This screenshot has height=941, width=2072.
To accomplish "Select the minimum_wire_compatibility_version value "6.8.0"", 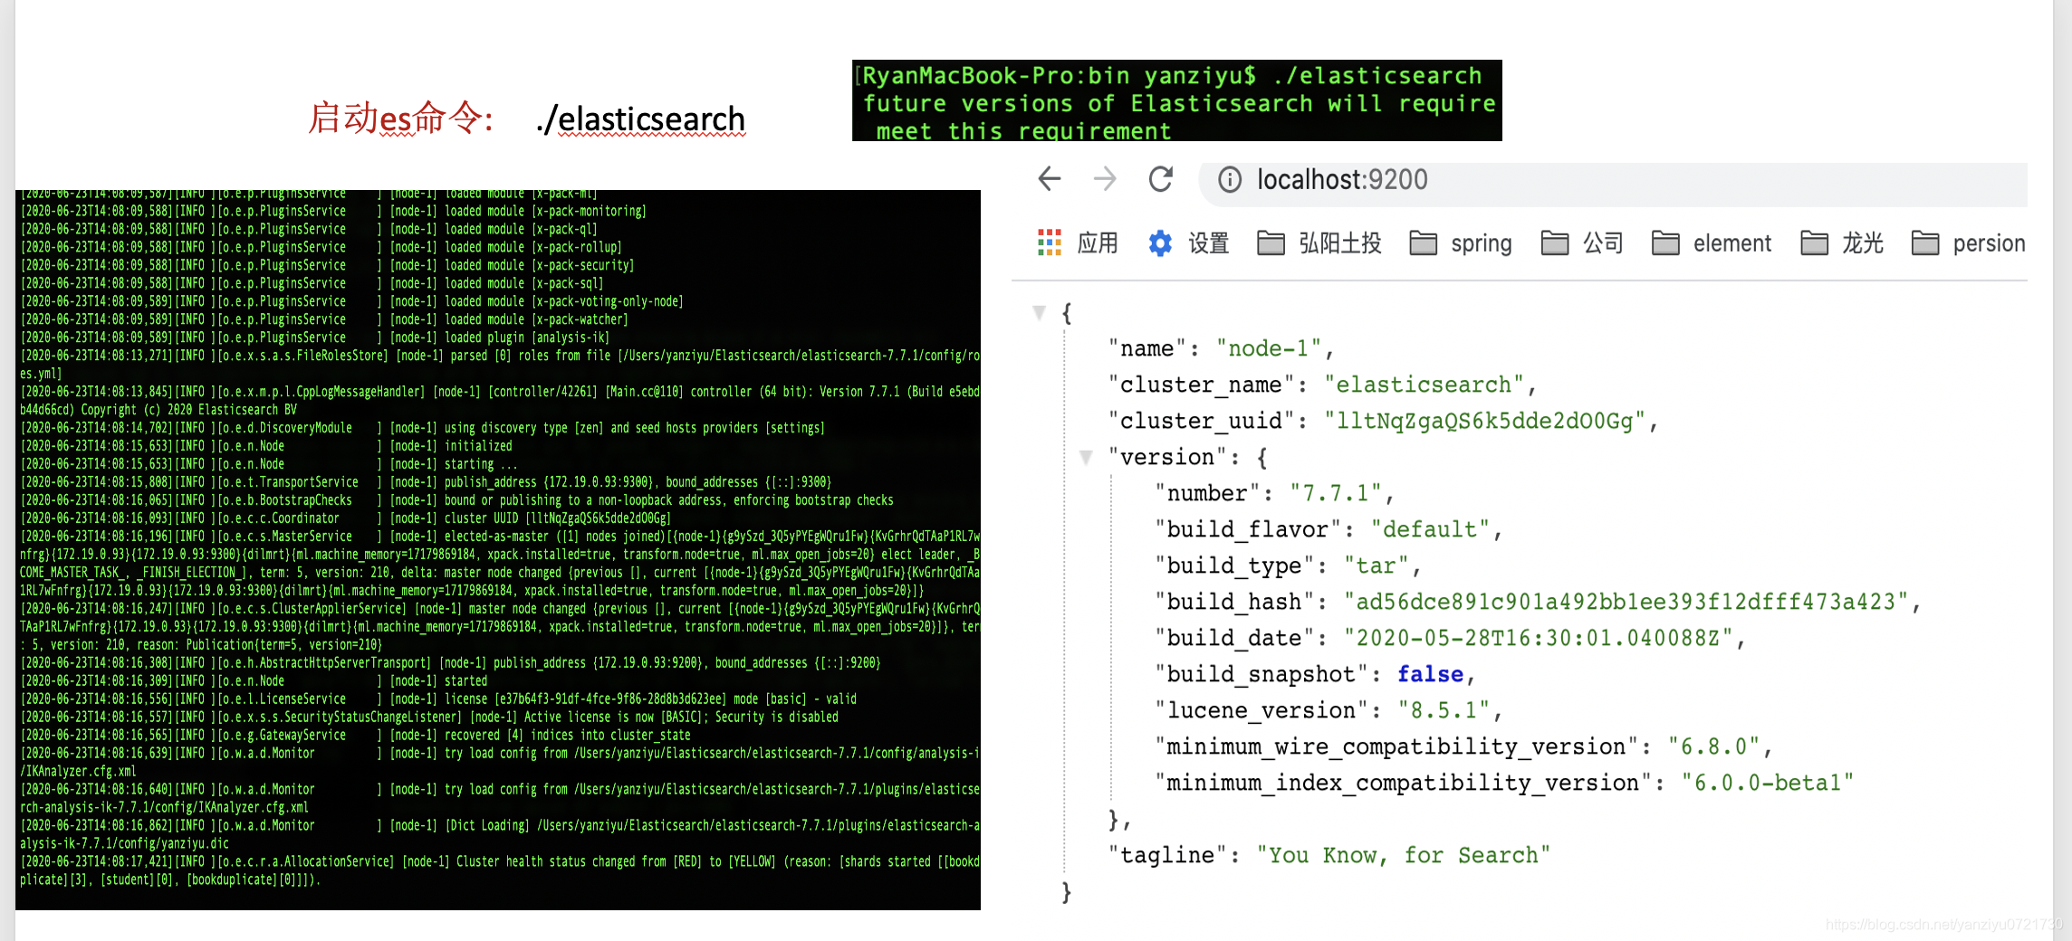I will [x=1714, y=746].
